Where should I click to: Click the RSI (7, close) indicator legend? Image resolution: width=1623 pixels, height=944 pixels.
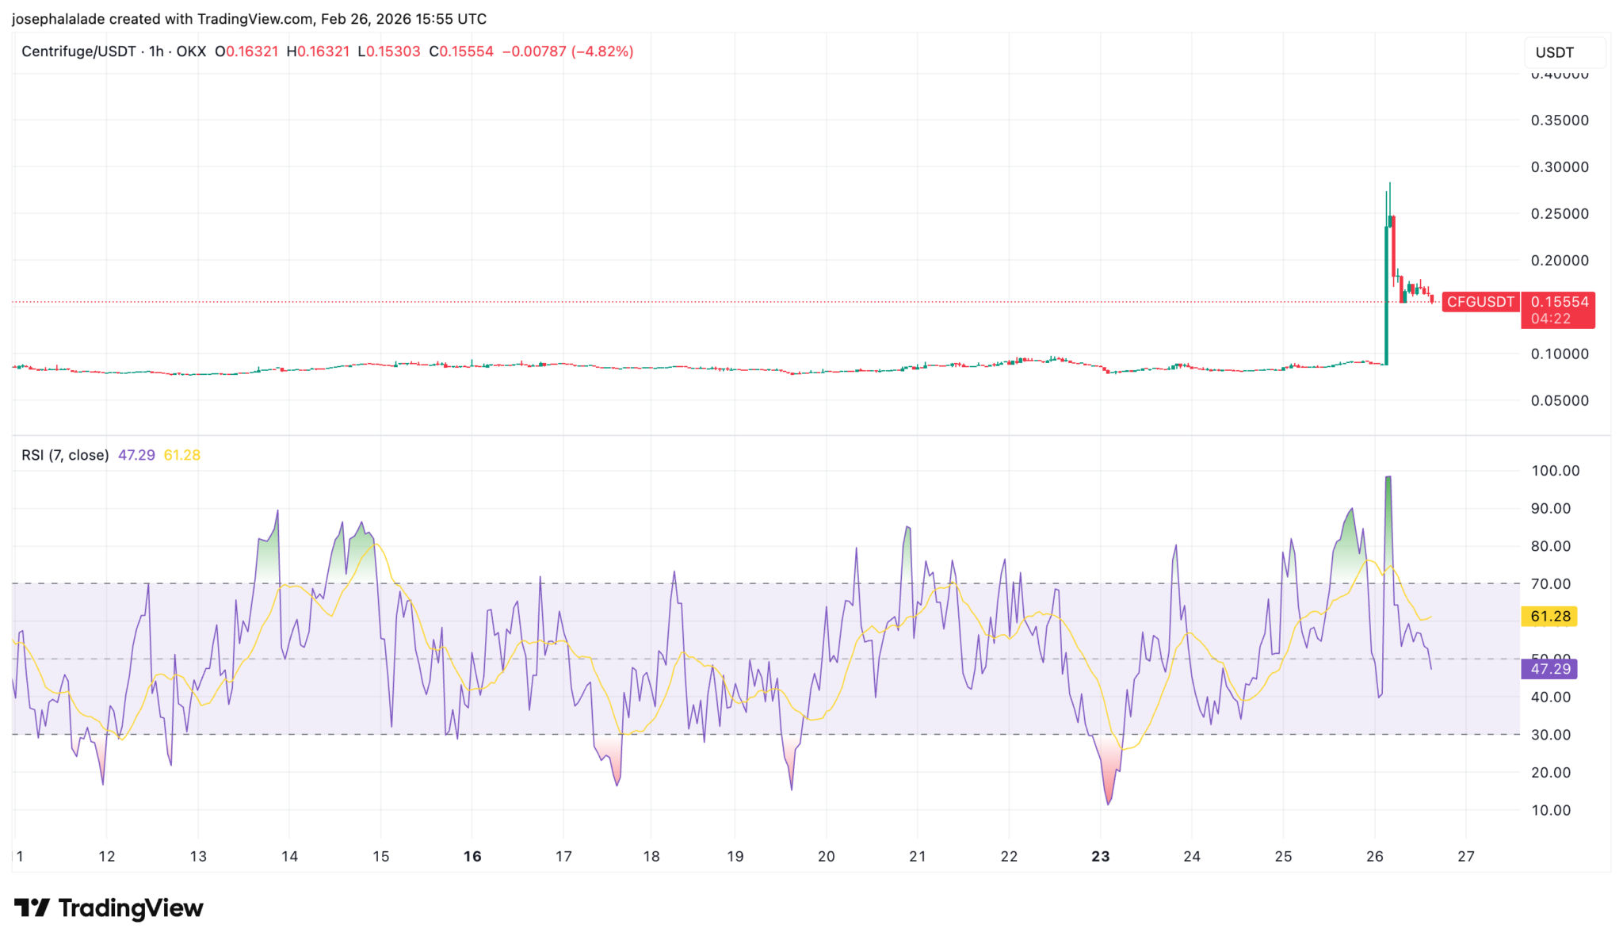[65, 455]
